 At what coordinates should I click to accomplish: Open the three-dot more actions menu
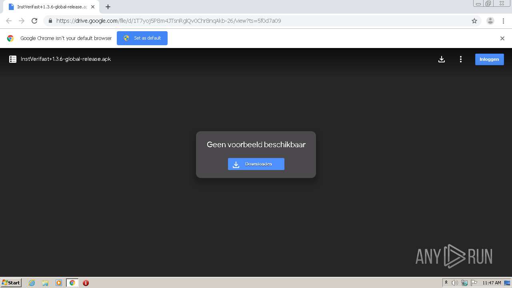point(461,59)
